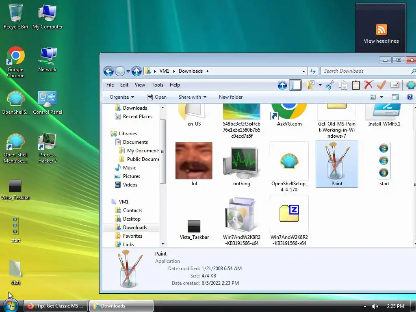The width and height of the screenshot is (416, 312).
Task: Click the New folder button
Action: tap(231, 97)
